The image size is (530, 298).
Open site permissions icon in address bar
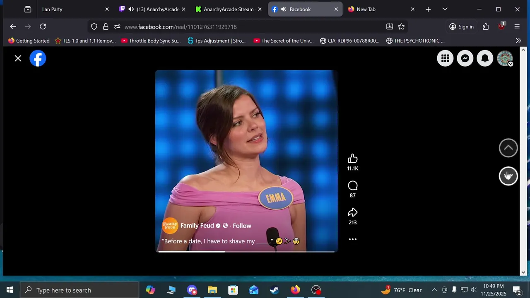coord(117,26)
